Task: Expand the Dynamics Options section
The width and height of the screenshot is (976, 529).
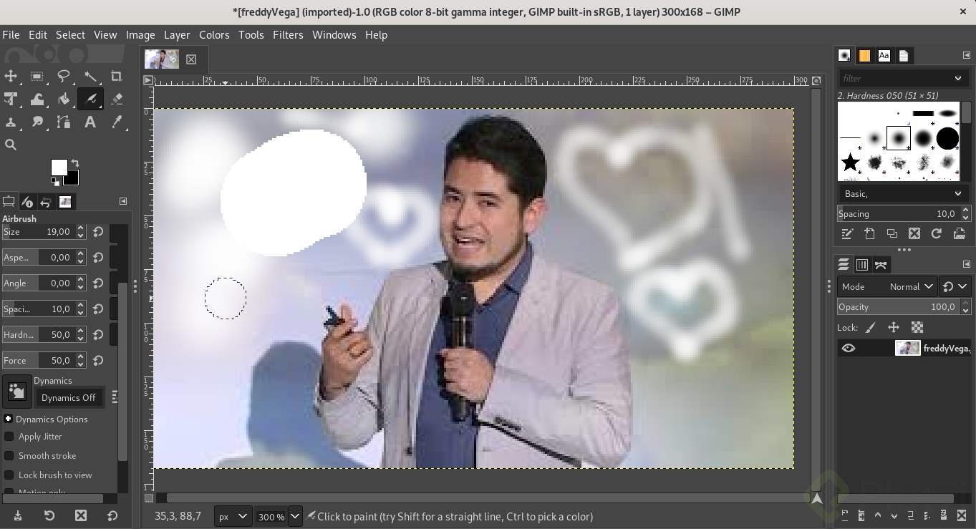Action: 8,419
